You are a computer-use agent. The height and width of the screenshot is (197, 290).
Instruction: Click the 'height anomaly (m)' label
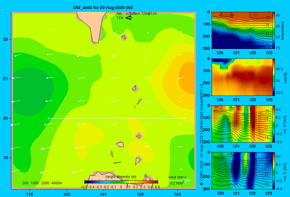(x=121, y=177)
